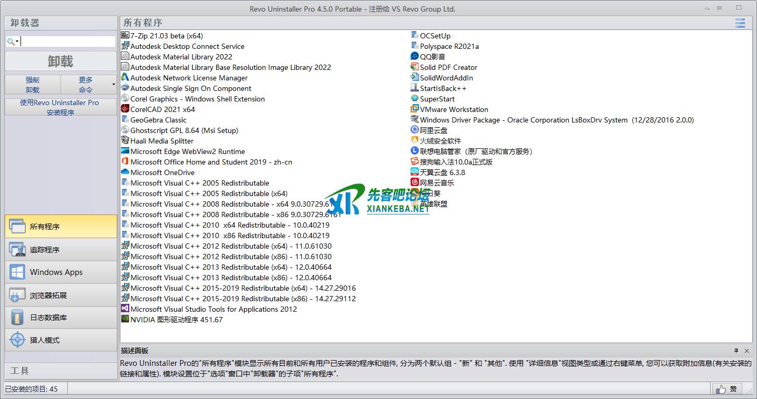Click the NVIDIA 图形驱动程序 icon
Screen dimensions: 757x399
coord(125,320)
